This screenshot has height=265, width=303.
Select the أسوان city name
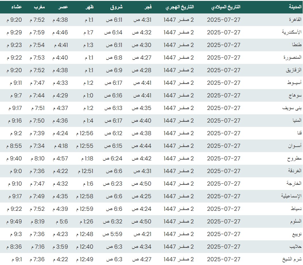[x=295, y=146]
